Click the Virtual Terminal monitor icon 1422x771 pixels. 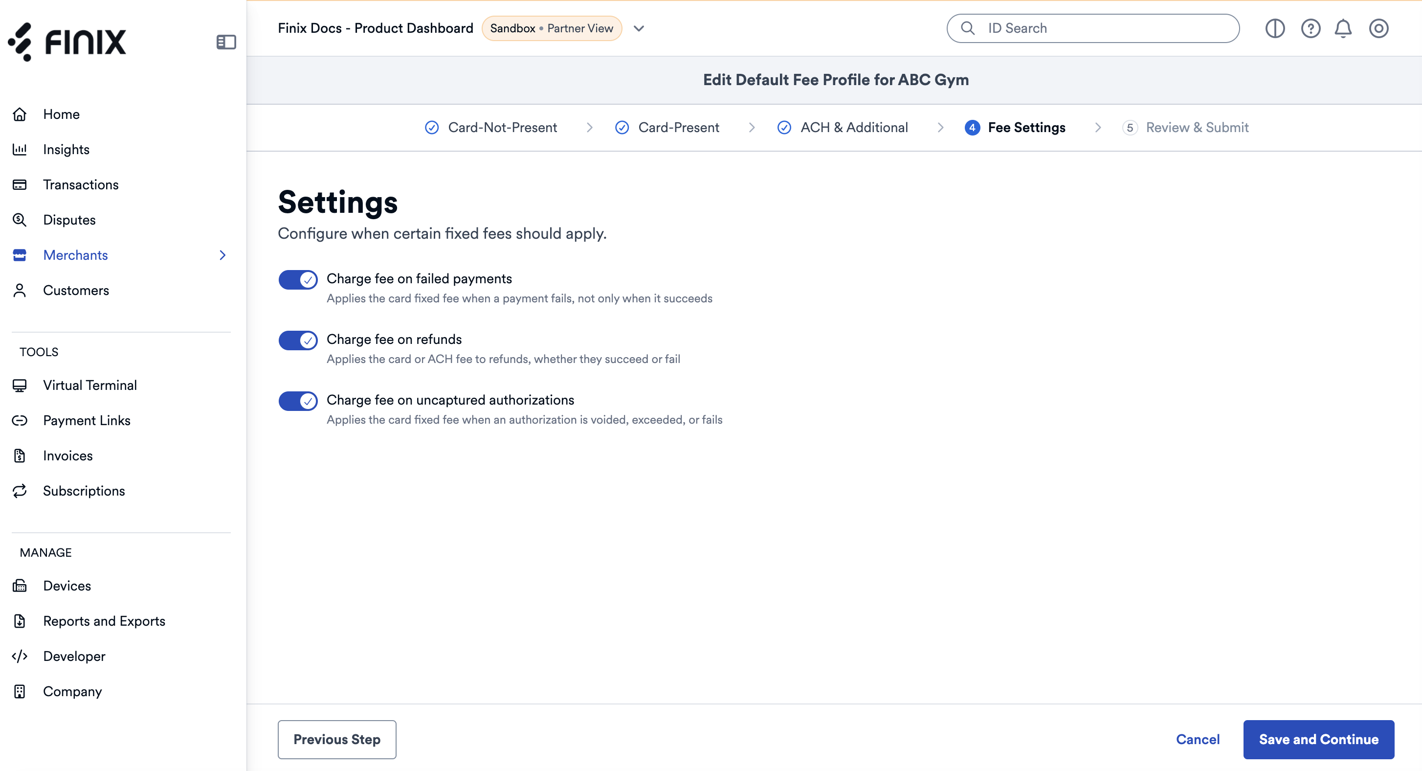20,385
